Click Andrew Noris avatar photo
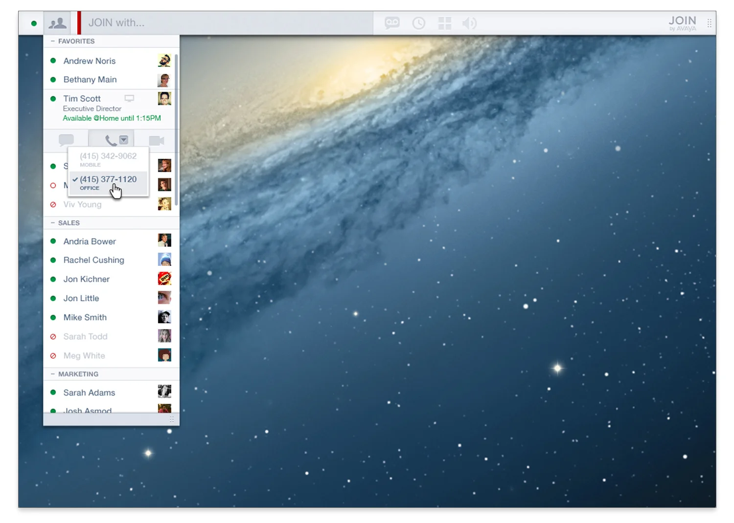Screen dimensions: 734x523 click(164, 61)
